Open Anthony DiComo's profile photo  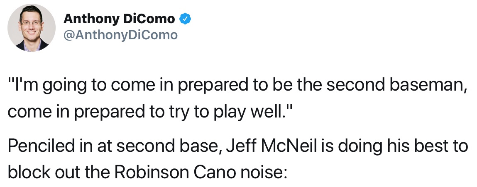31,28
